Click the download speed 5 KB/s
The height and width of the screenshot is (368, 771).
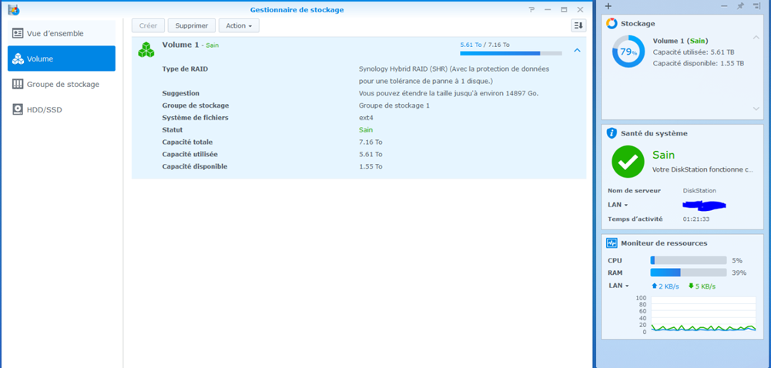pyautogui.click(x=702, y=286)
